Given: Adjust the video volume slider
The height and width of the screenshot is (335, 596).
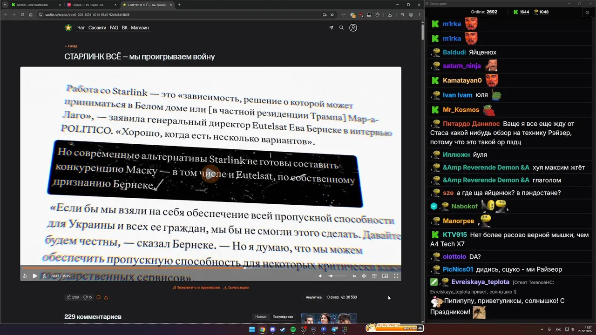Looking at the screenshot, I should pyautogui.click(x=338, y=276).
